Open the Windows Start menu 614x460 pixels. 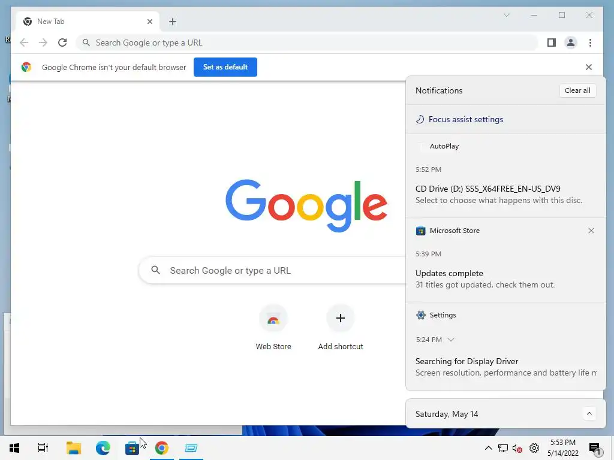coord(14,448)
